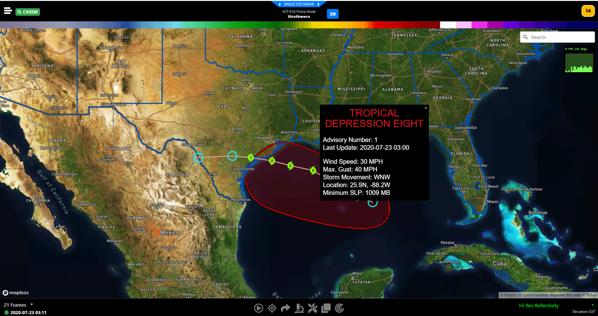Click the green status dot beside timestamp

[6, 313]
